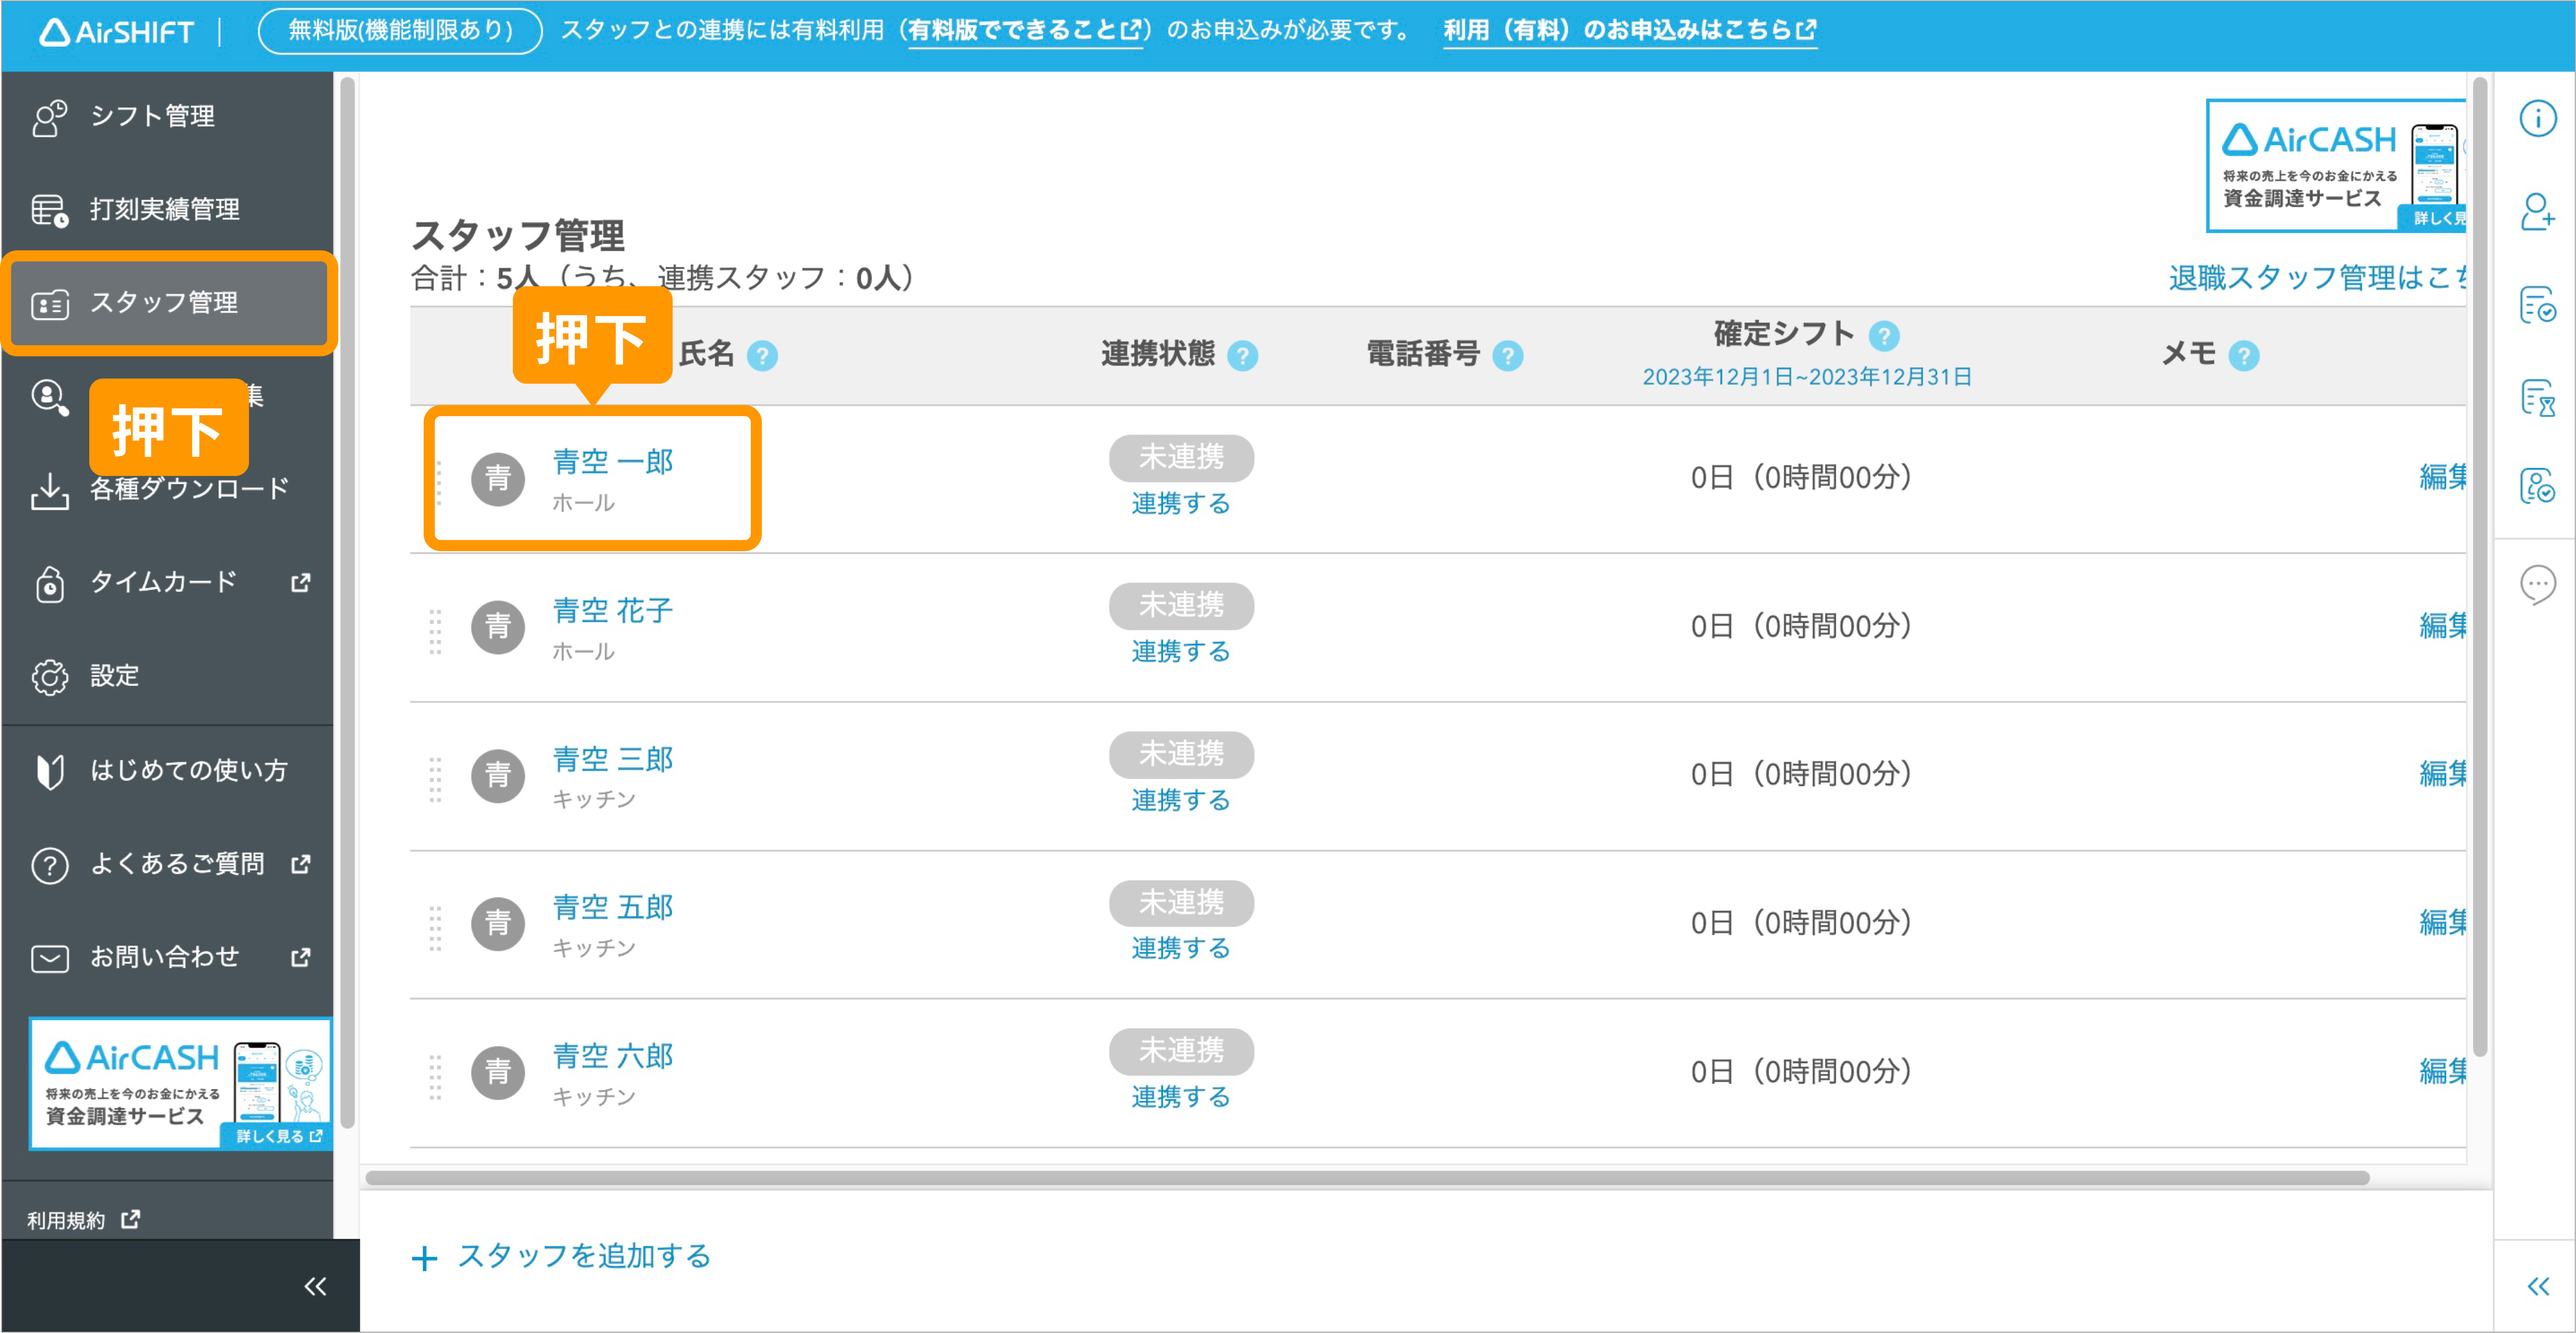Click the FAQ question circle icon
This screenshot has width=2576, height=1333.
tap(49, 866)
